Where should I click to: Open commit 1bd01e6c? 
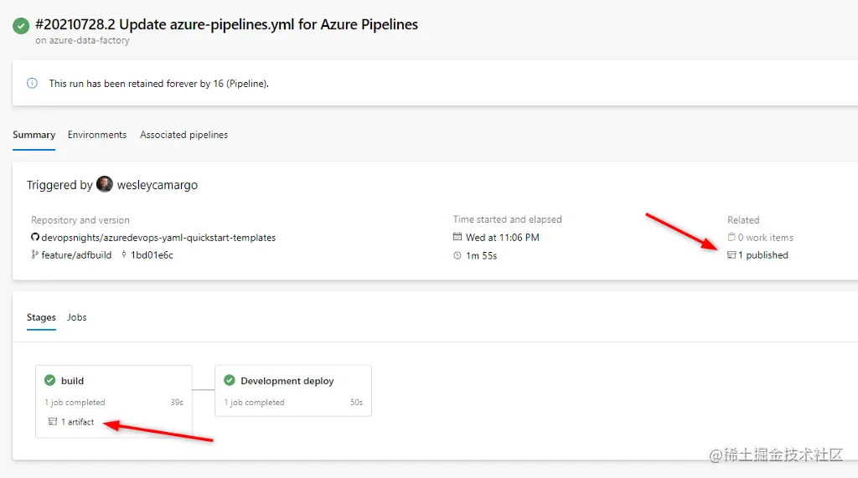click(152, 254)
